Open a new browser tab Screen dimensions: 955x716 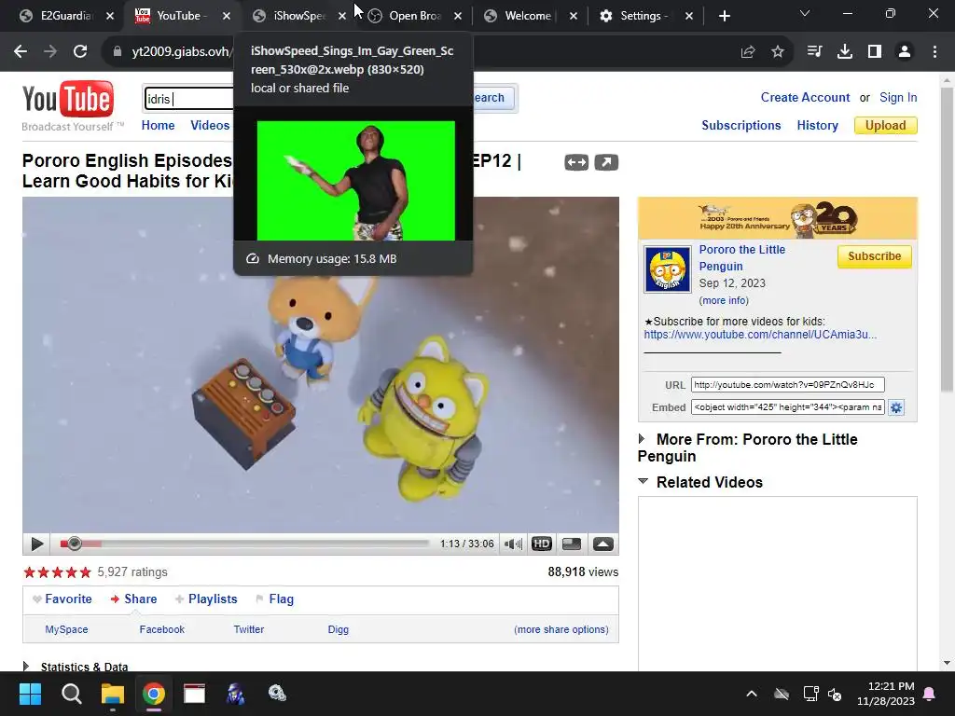[x=724, y=16]
